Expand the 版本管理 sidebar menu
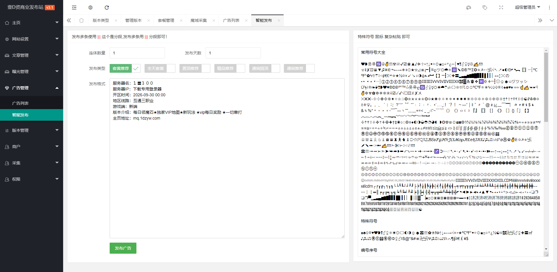This screenshot has height=272, width=557. point(31,130)
